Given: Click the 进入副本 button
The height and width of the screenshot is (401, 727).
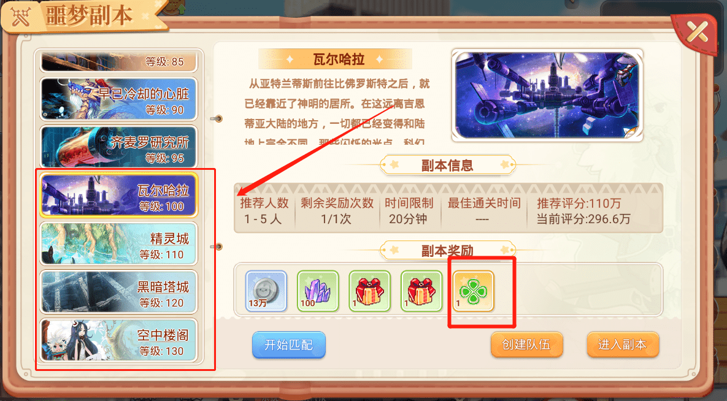Looking at the screenshot, I should coord(623,345).
